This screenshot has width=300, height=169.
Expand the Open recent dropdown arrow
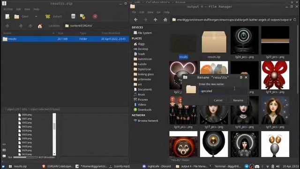pos(36,16)
